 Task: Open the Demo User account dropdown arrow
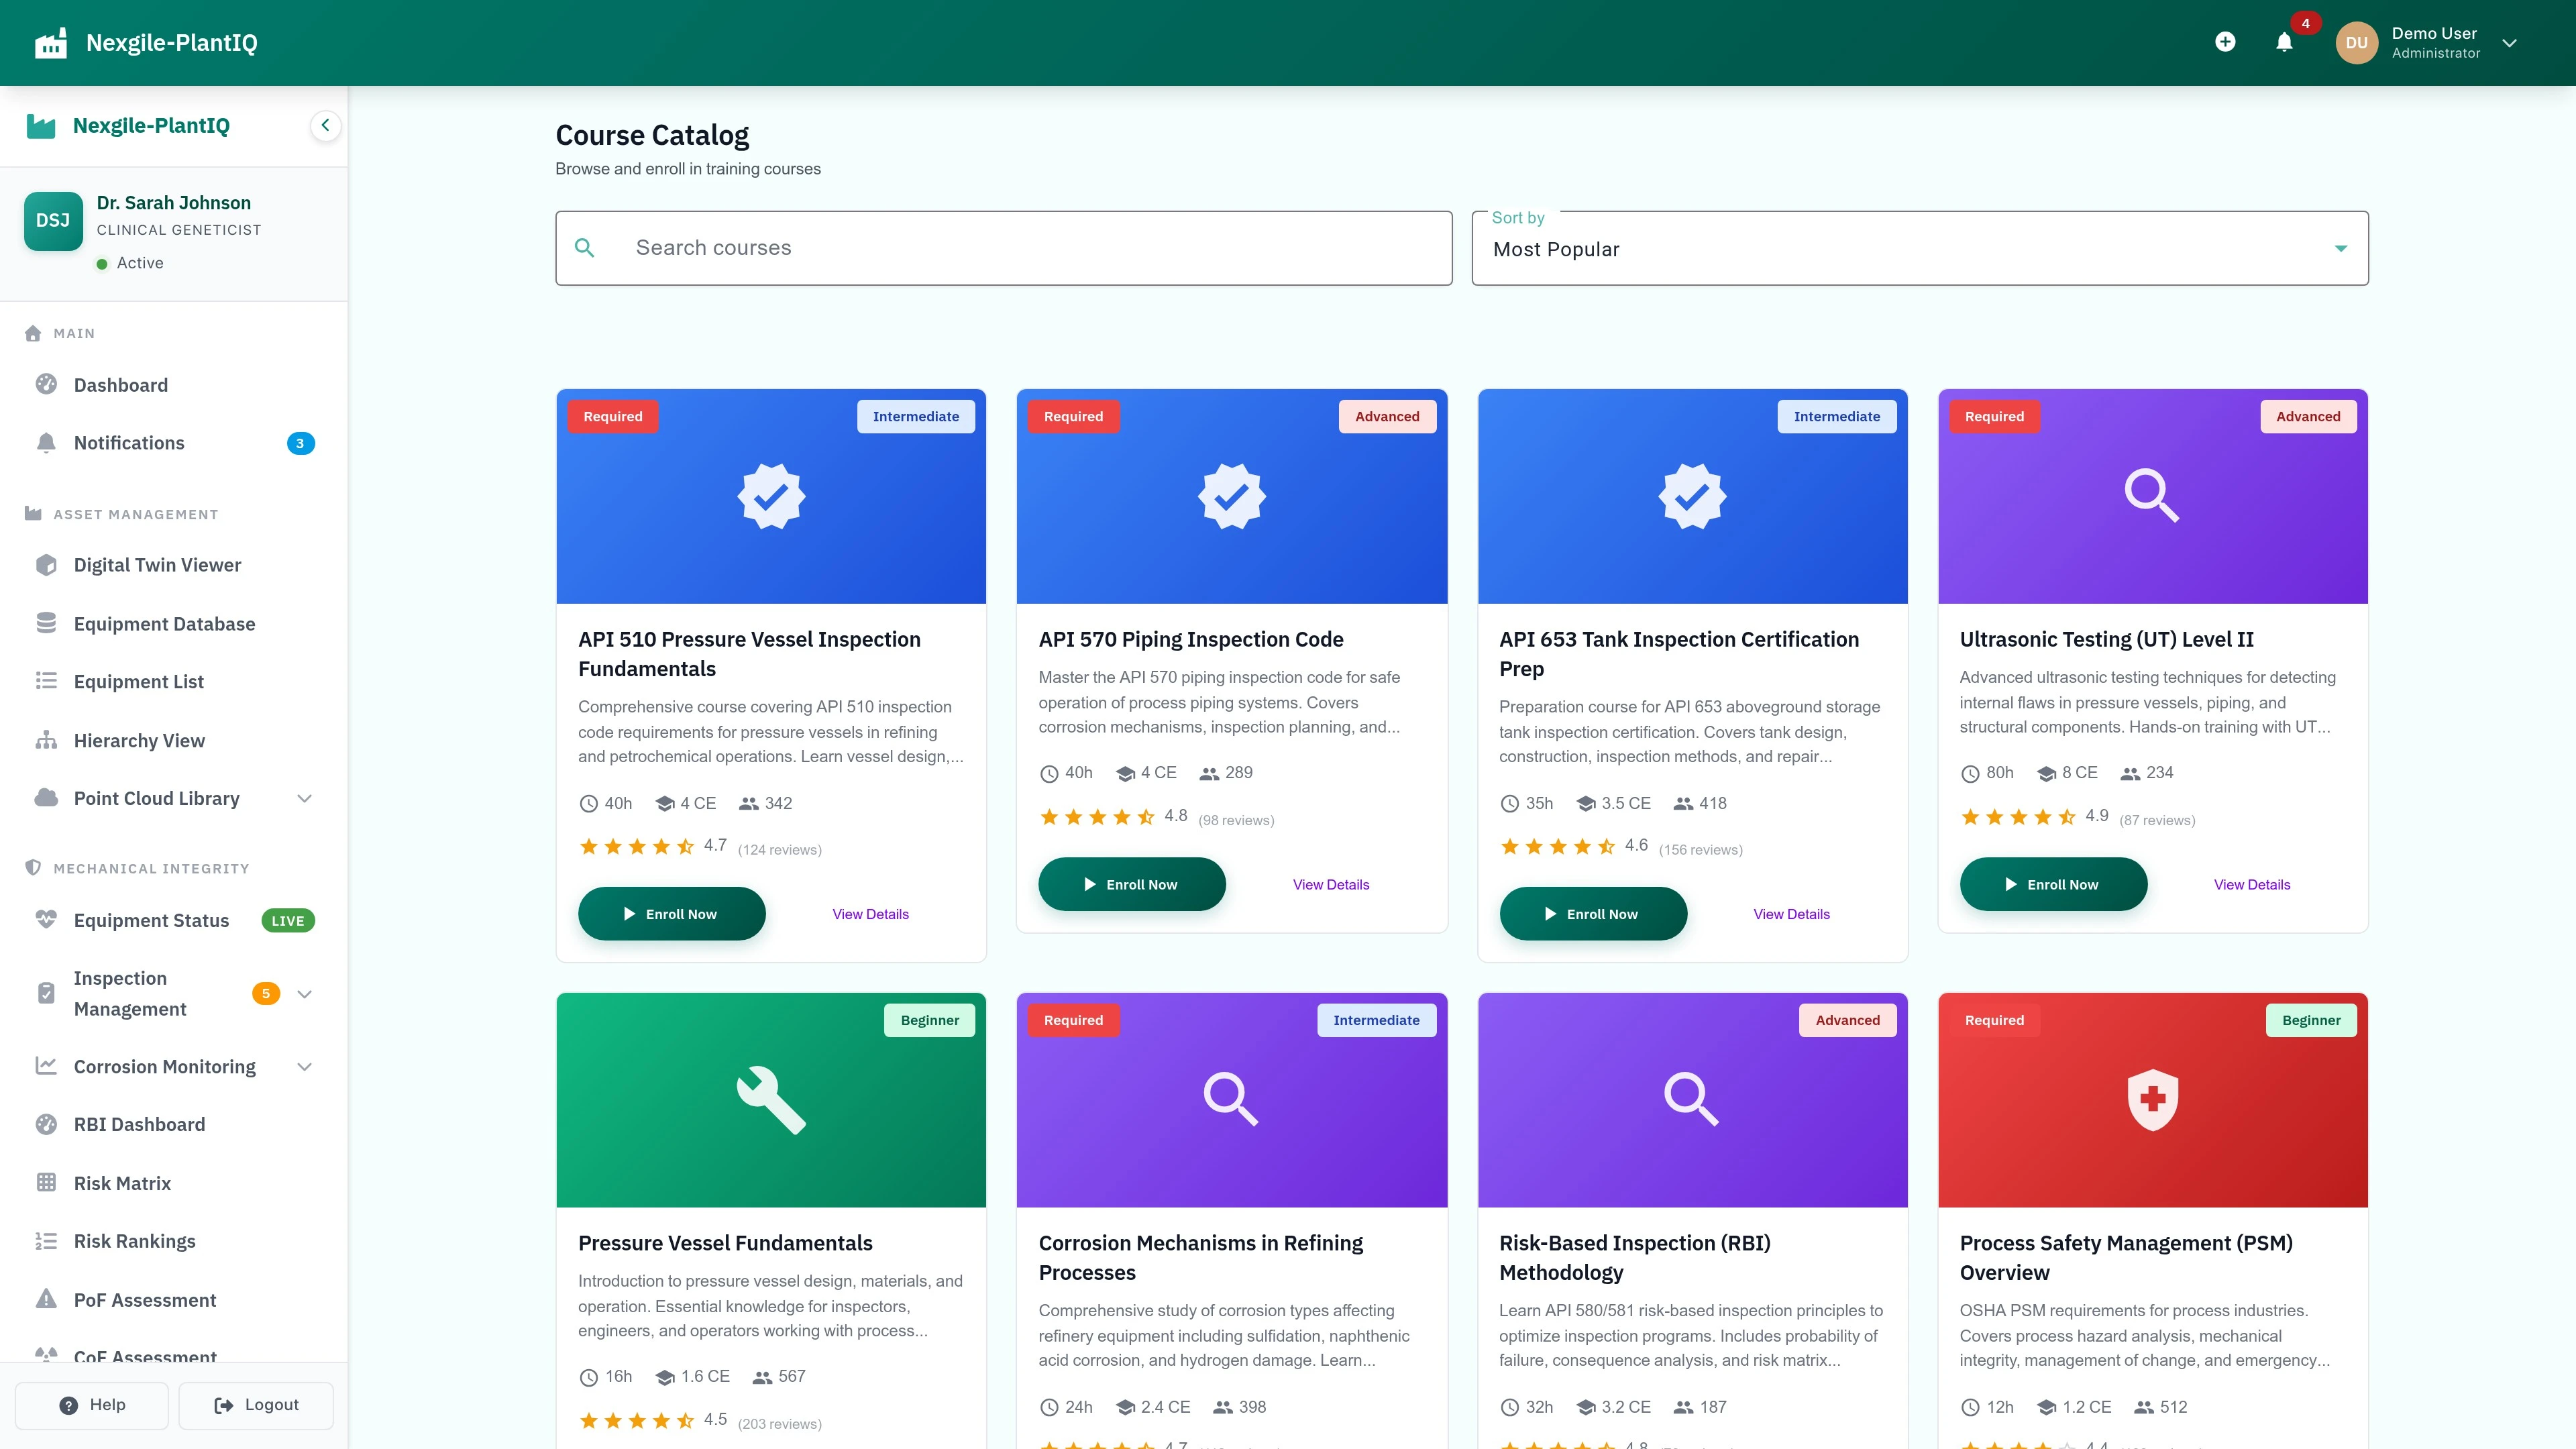(x=2509, y=42)
